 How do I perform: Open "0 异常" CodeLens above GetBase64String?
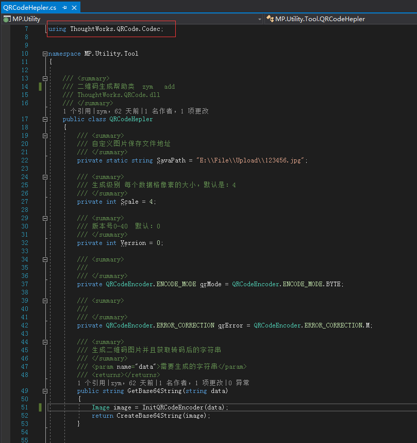point(239,383)
